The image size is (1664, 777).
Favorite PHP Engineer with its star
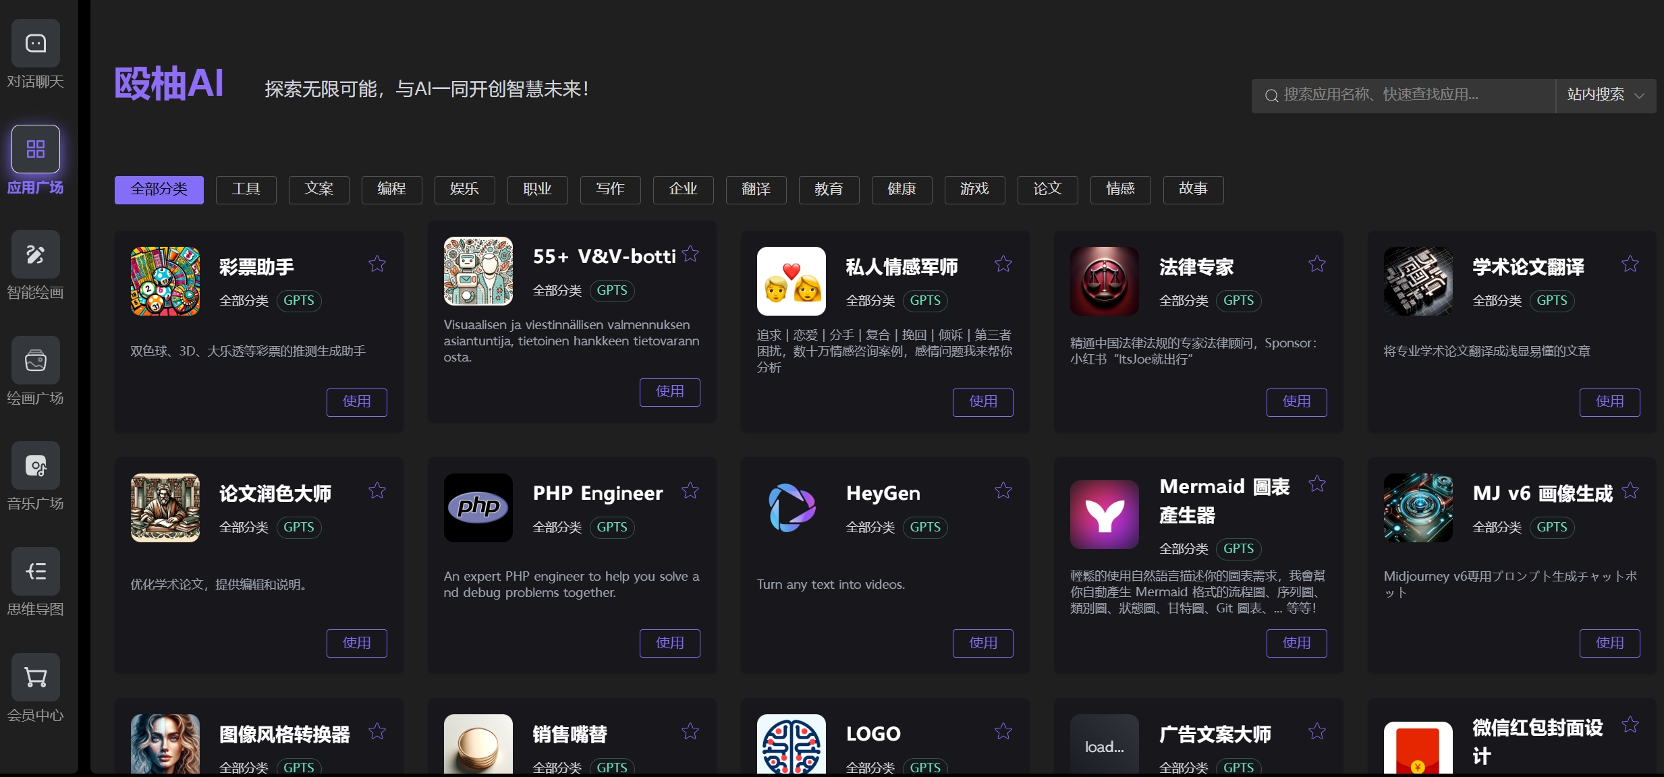click(x=690, y=490)
